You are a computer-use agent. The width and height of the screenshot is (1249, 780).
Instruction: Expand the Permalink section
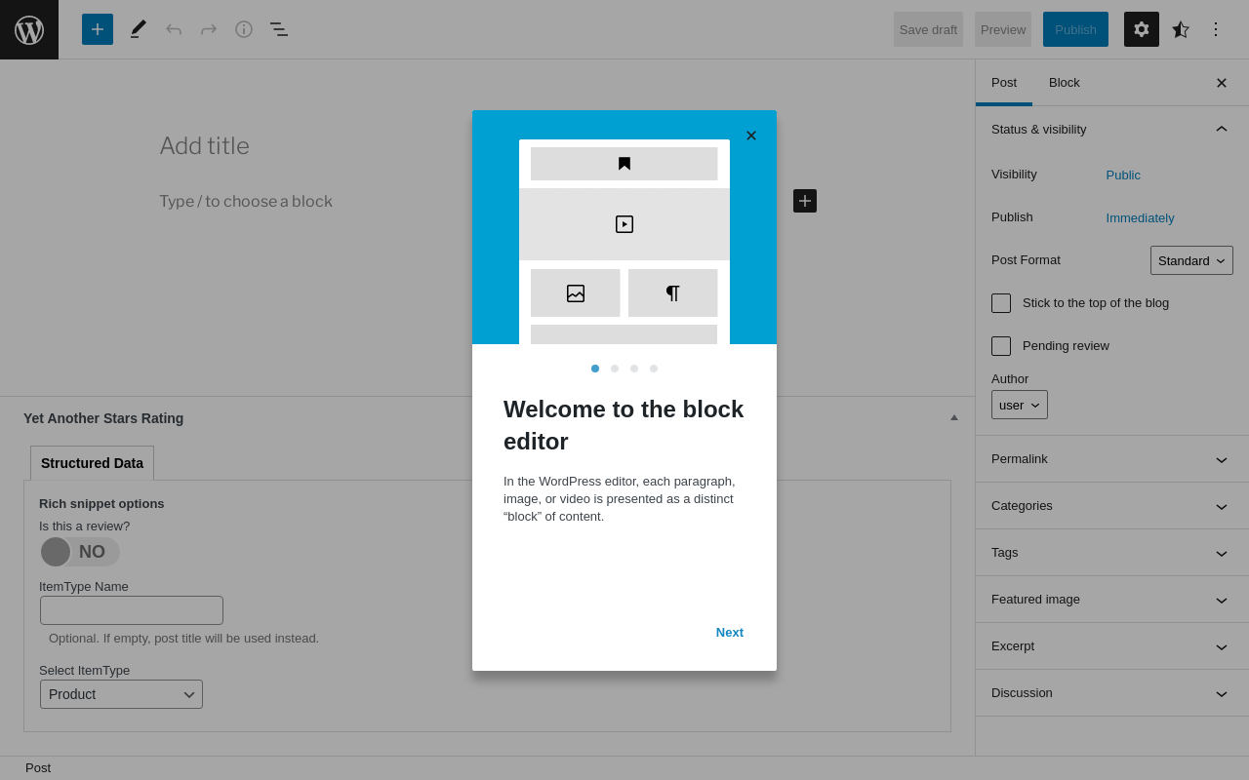(1112, 459)
